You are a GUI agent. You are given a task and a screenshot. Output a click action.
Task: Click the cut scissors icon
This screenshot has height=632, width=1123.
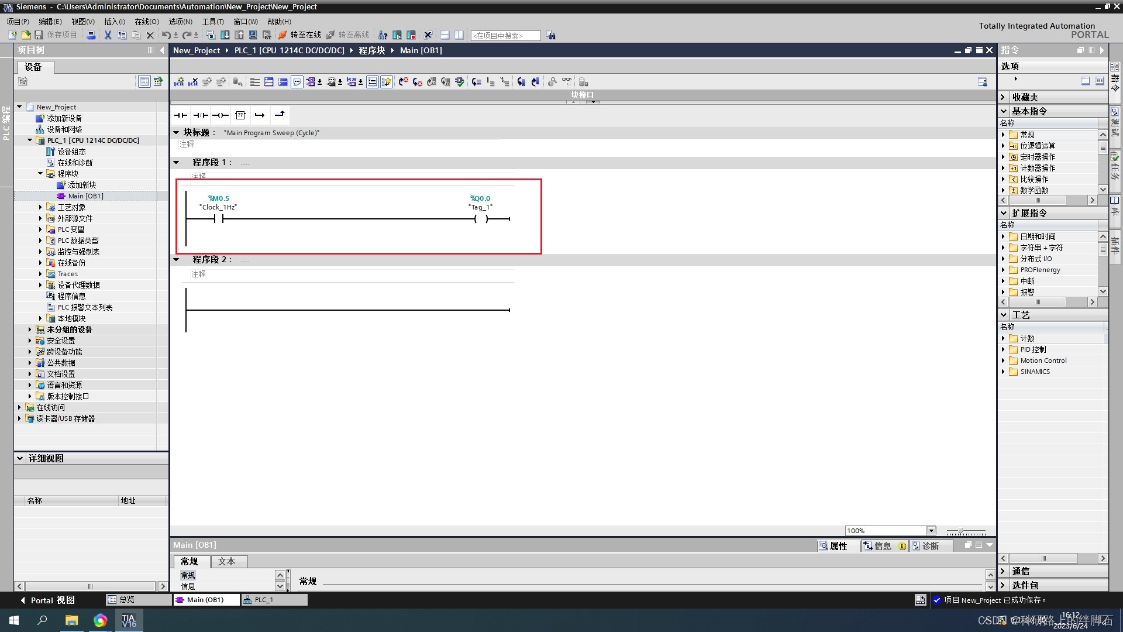[108, 35]
